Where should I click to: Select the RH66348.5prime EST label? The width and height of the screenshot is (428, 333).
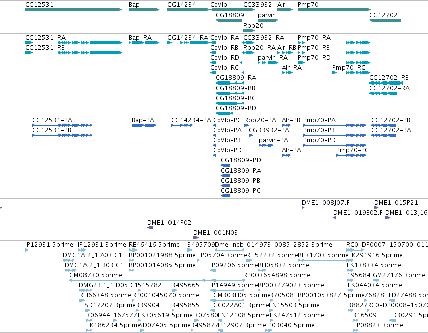105,295
